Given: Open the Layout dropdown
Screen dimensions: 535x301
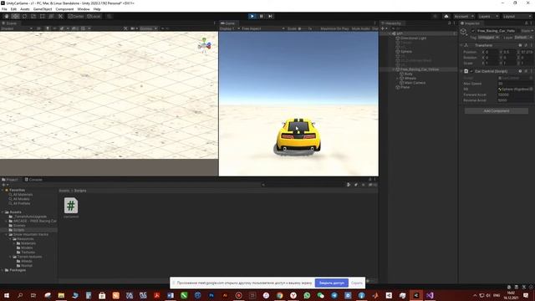Looking at the screenshot, I should [x=517, y=17].
